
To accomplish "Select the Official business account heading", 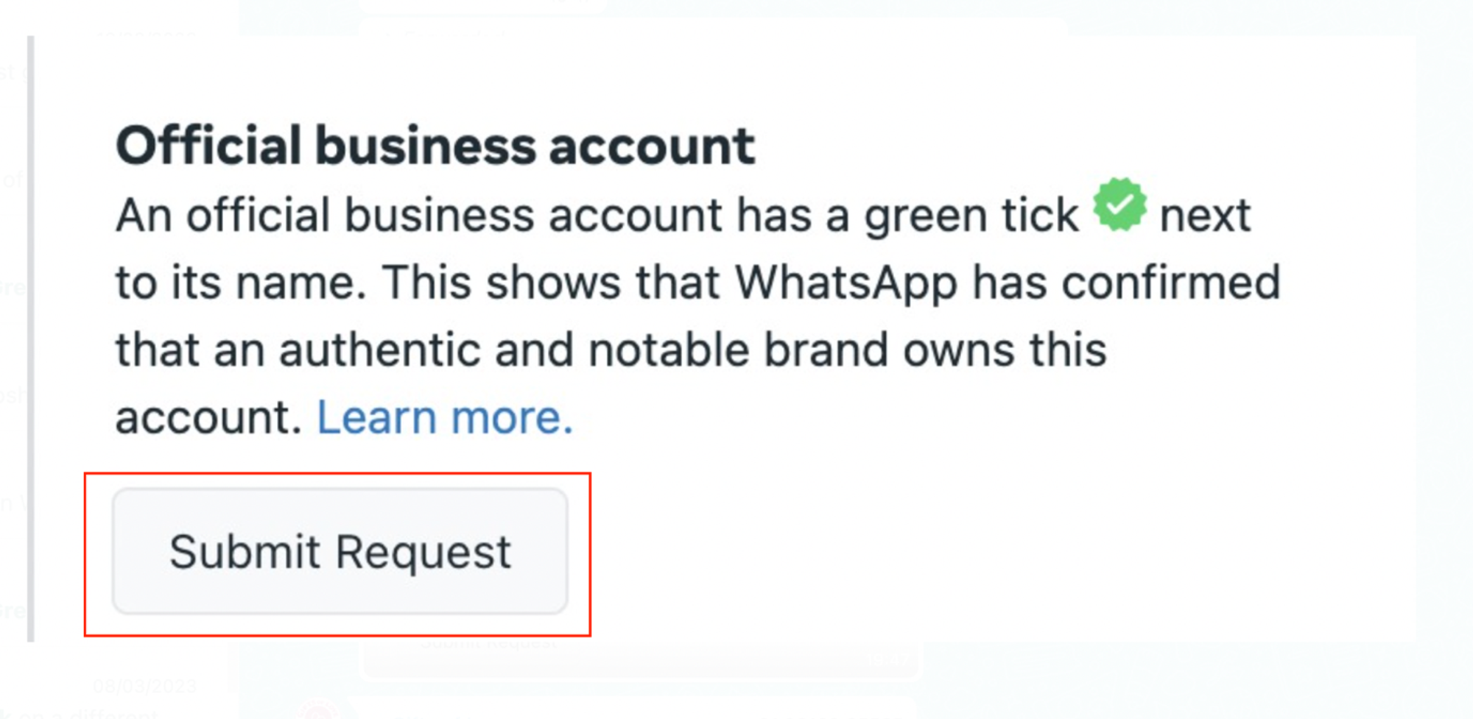I will coord(435,145).
